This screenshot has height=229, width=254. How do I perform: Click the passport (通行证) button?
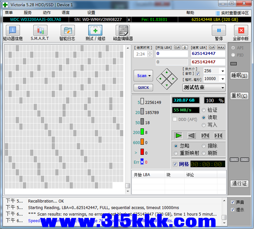(x=239, y=184)
